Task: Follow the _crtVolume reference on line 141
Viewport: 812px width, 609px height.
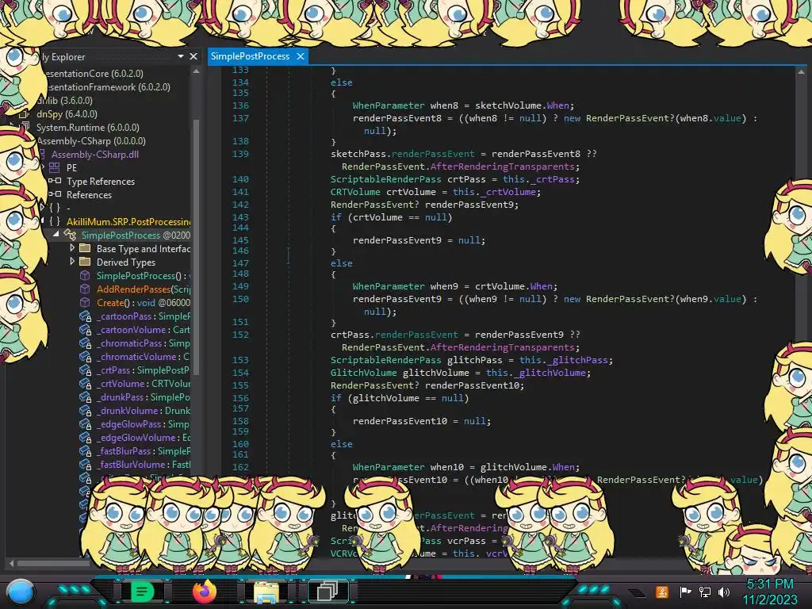Action: coord(507,192)
